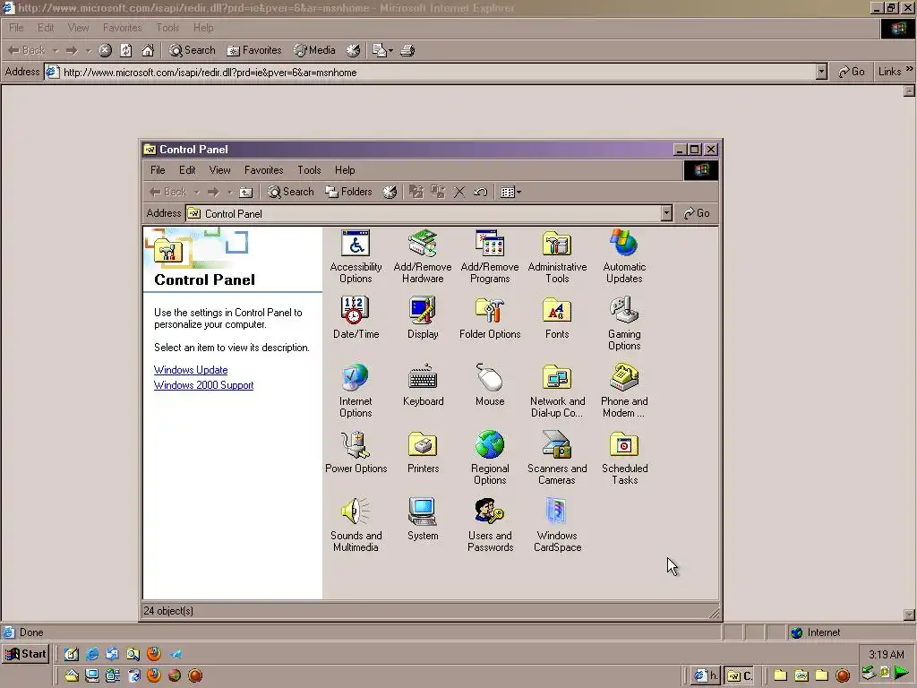Viewport: 917px width, 688px height.
Task: Click the Undo button in Control Panel toolbar
Action: click(x=480, y=192)
